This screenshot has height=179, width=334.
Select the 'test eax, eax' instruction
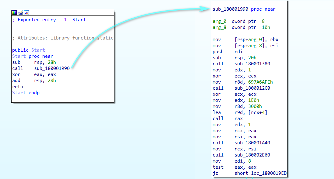tap(235, 167)
